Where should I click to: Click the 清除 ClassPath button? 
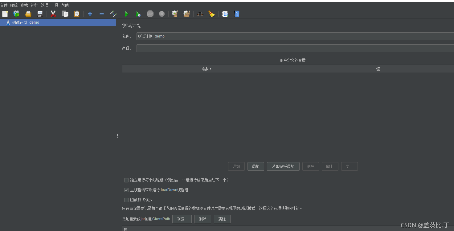point(222,219)
